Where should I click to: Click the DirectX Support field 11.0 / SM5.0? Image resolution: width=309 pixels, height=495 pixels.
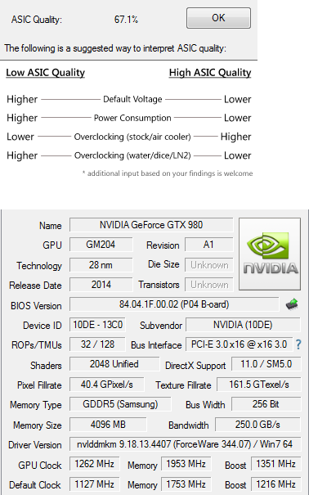tap(266, 364)
